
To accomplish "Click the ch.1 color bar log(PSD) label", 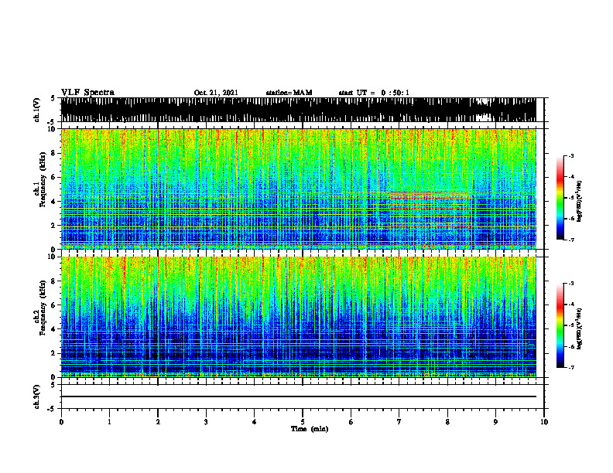I will tap(580, 202).
